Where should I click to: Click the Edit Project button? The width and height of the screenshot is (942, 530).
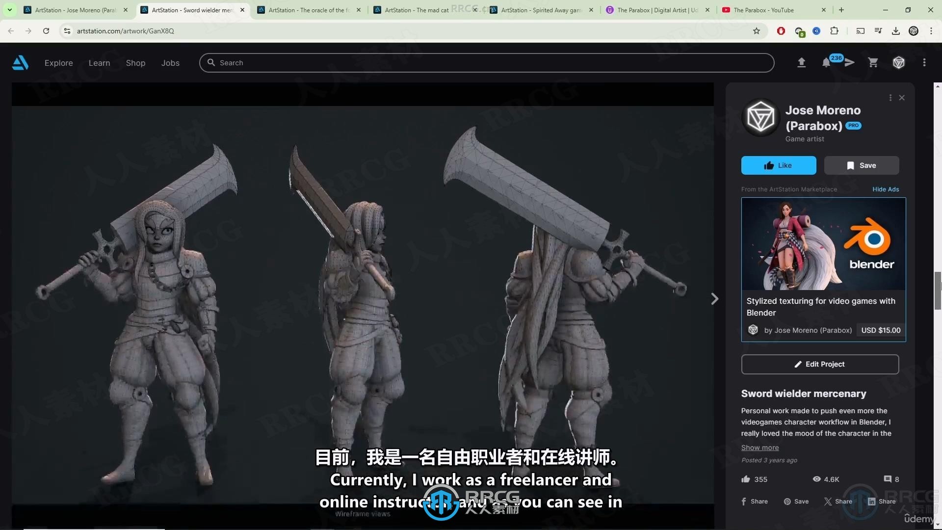pyautogui.click(x=820, y=364)
